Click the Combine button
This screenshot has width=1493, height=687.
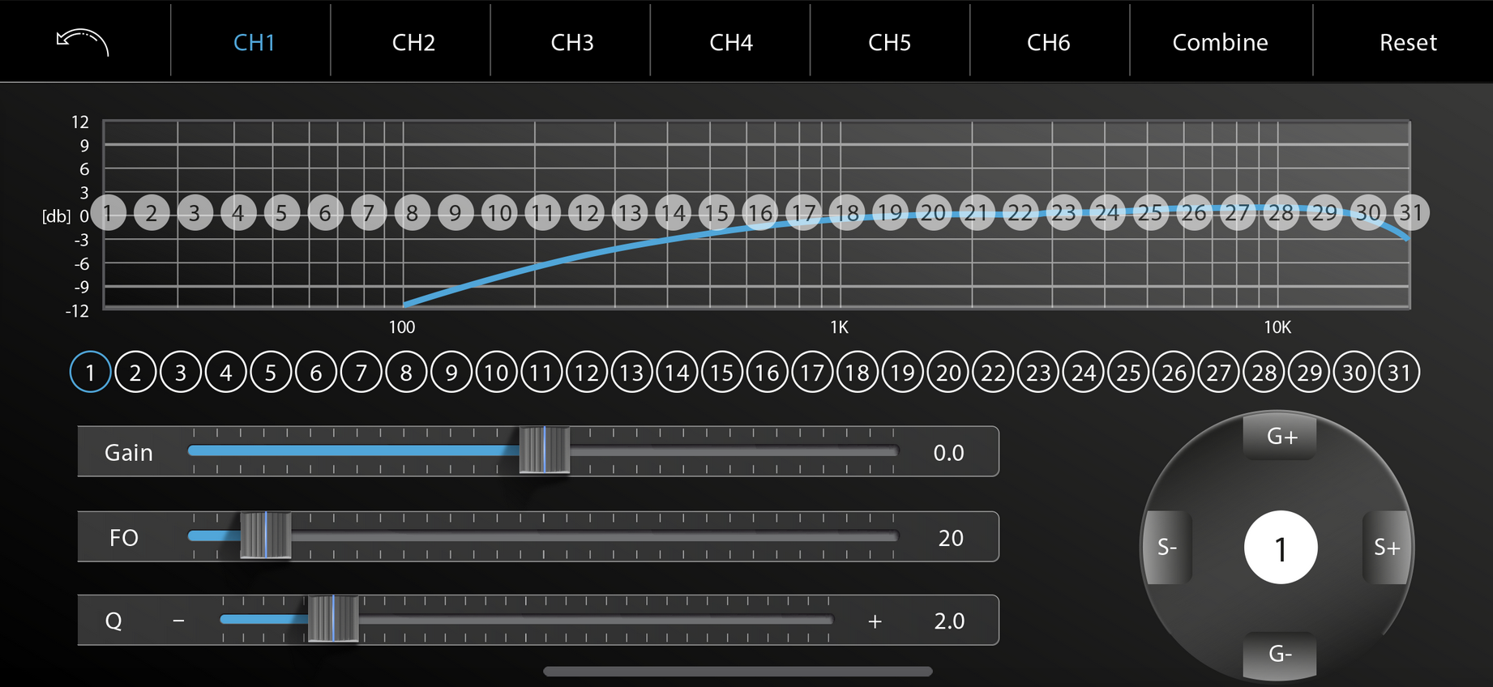coord(1220,42)
